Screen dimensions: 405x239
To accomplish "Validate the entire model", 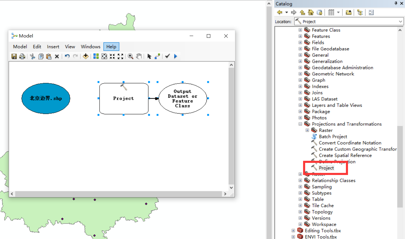I will pyautogui.click(x=167, y=56).
